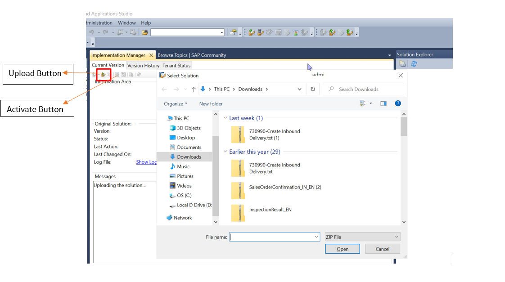The width and height of the screenshot is (505, 282).
Task: Open the File name history dropdown
Action: pos(316,237)
